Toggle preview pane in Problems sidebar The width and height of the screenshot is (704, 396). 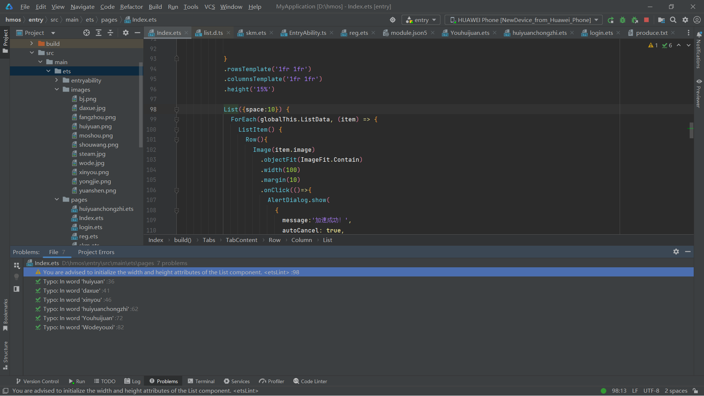pos(16,289)
